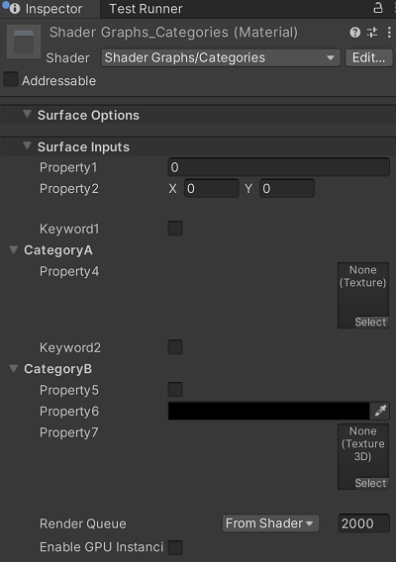Click the material preview cube icon

click(x=24, y=42)
